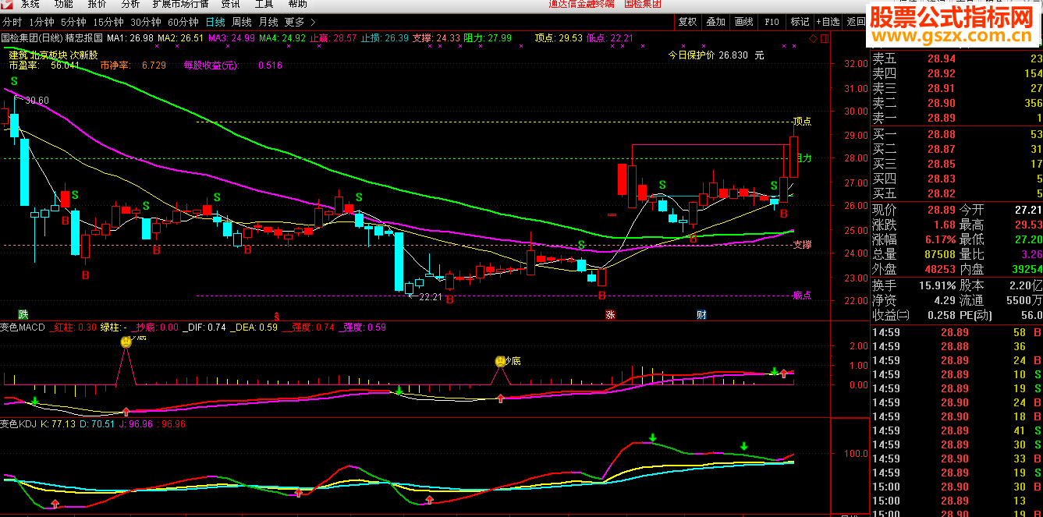1043x517 pixels.
Task: Click the yellow face icon labeled 抄底
Action: (500, 361)
